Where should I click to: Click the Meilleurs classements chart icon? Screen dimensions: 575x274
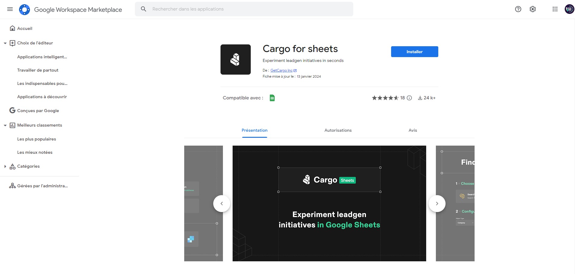click(12, 125)
